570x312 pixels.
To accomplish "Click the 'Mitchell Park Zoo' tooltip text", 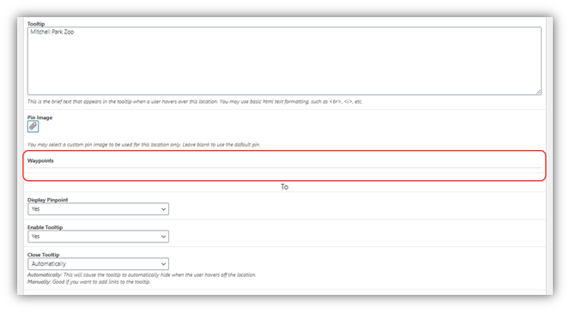I will coord(52,32).
